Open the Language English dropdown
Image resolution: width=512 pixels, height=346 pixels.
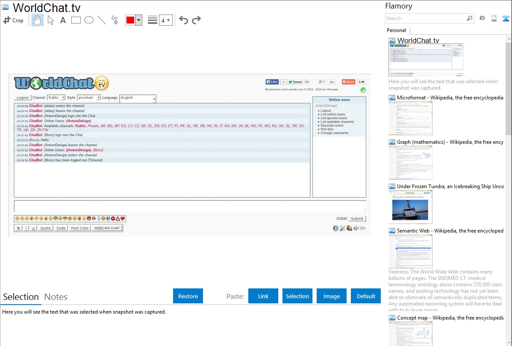[138, 98]
